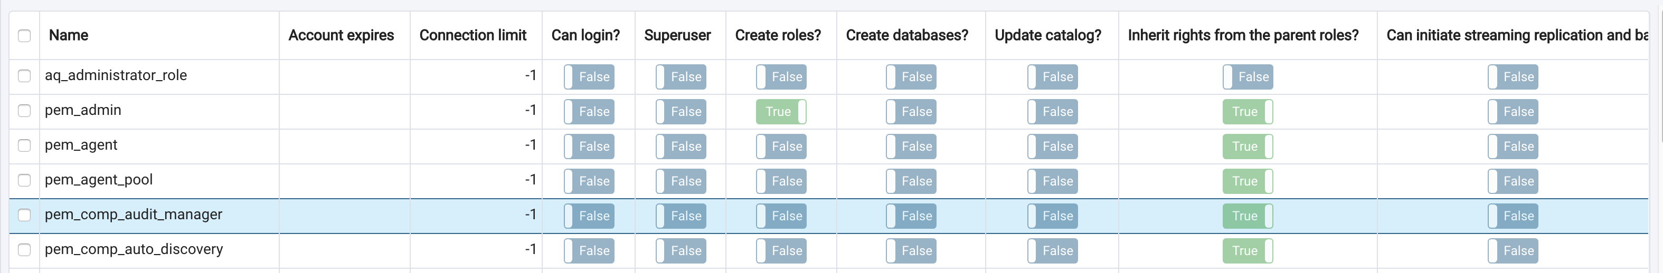Enable Superuser for pem_agent
Image resolution: width=1663 pixels, height=273 pixels.
(x=681, y=146)
